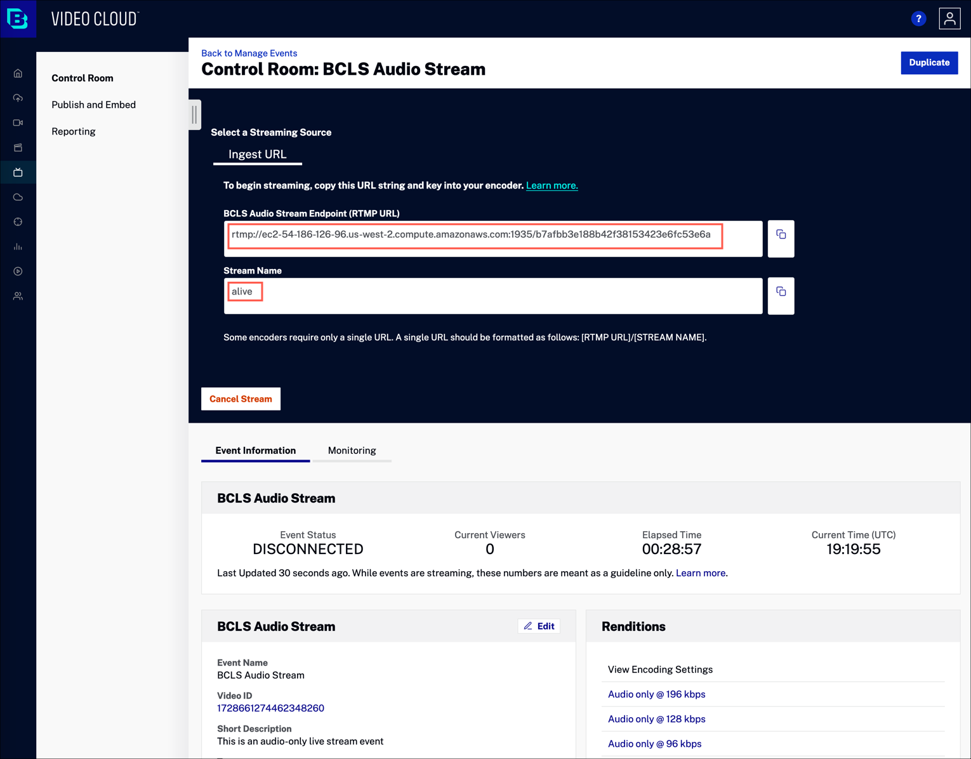Click the Elapsed Time 00:28:57 value

(x=671, y=550)
